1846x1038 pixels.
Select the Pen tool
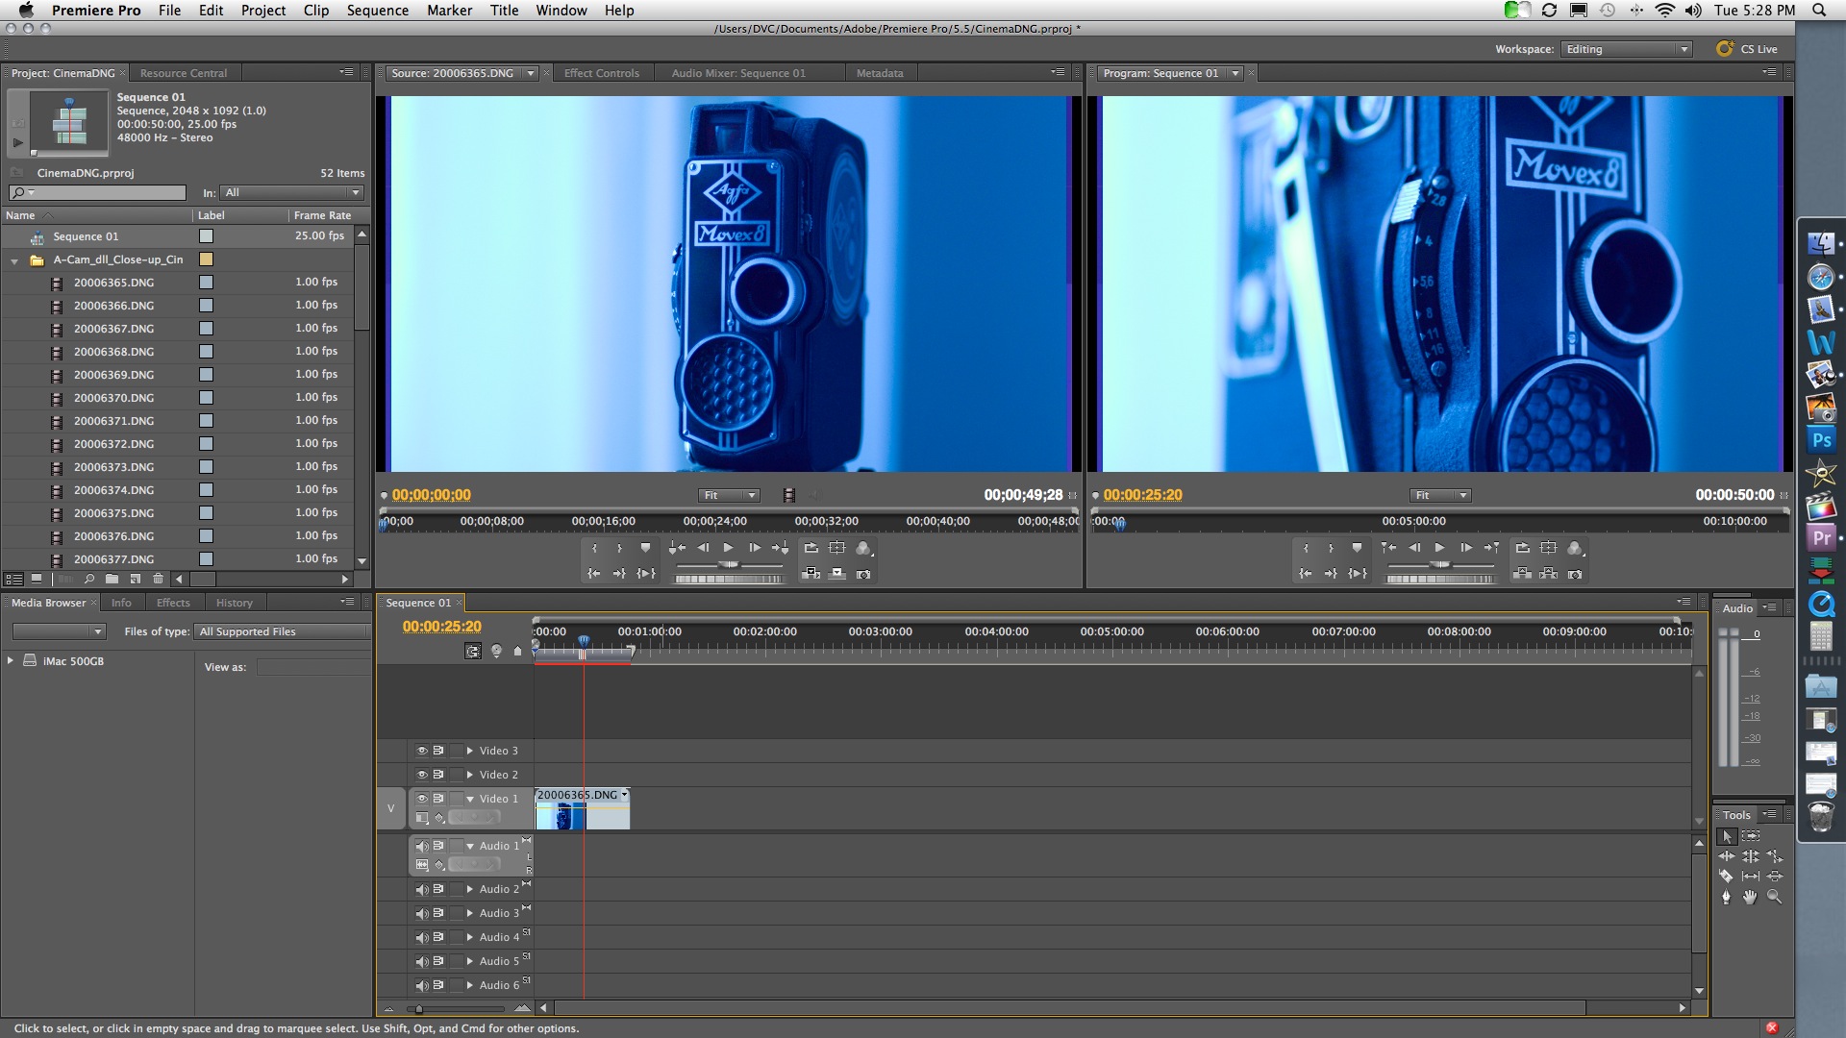click(1727, 897)
